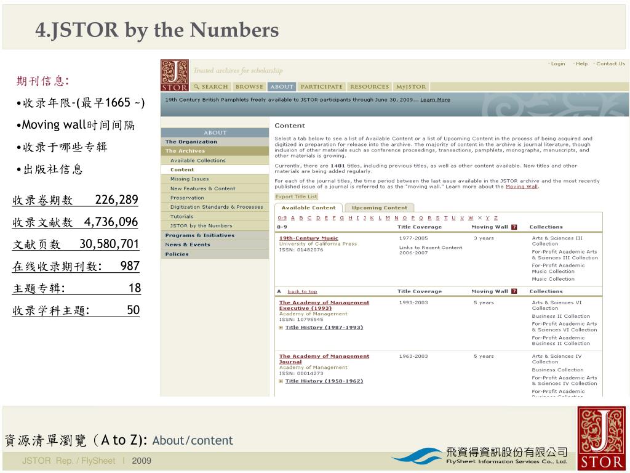Open Available Collections in the sidebar
This screenshot has height=473, width=630.
(215, 161)
